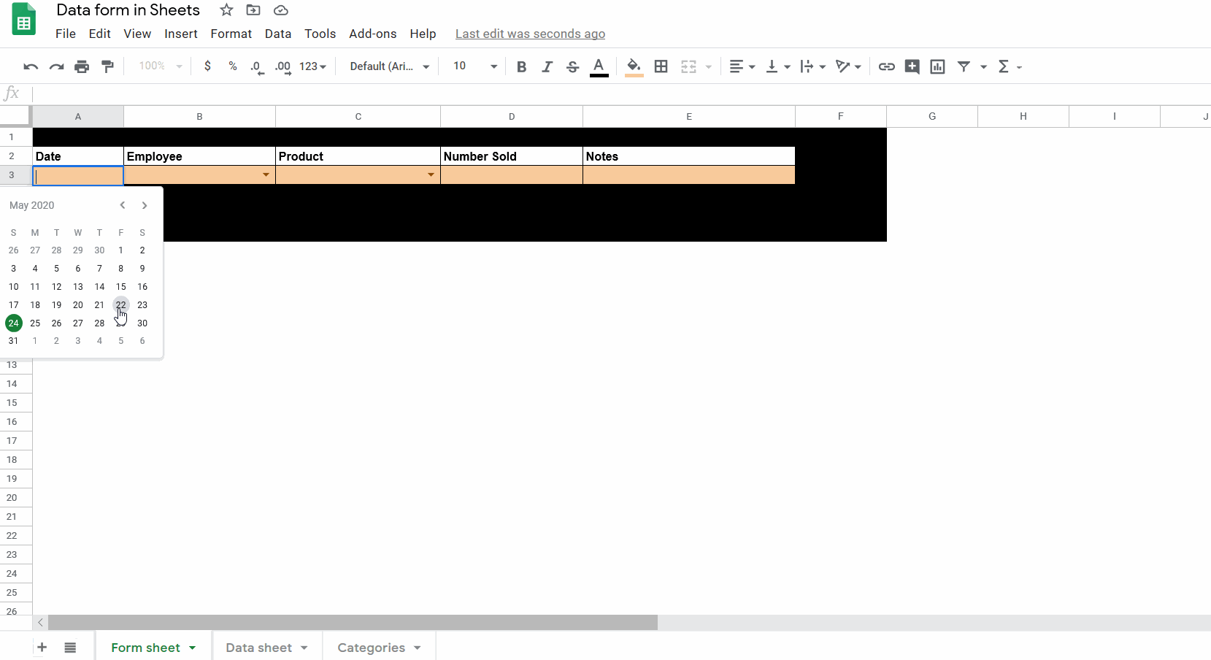Expand the font size dropdown

pos(493,66)
